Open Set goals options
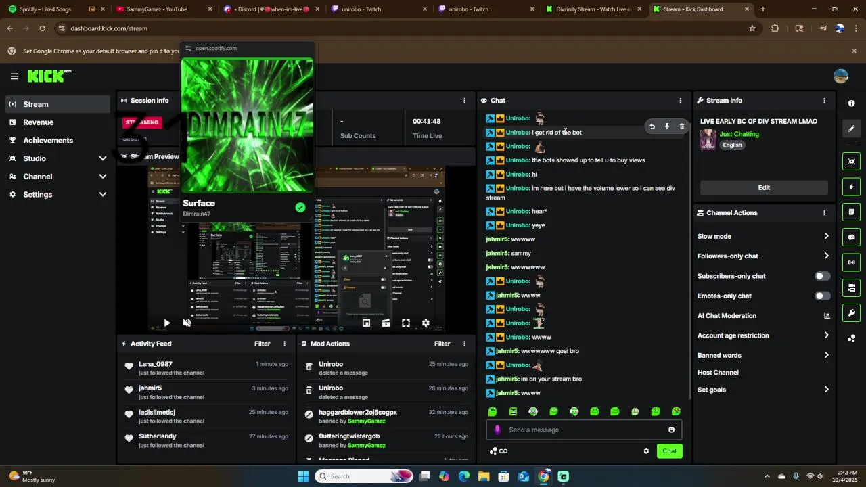Screen dimensions: 866x487 coord(763,390)
